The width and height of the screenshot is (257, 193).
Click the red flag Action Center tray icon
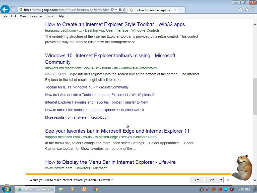(x=220, y=189)
